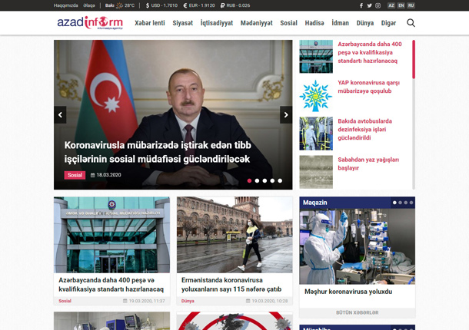Screen dimensions: 469x330
Task: Go to next slide with right arrow
Action: click(x=286, y=115)
